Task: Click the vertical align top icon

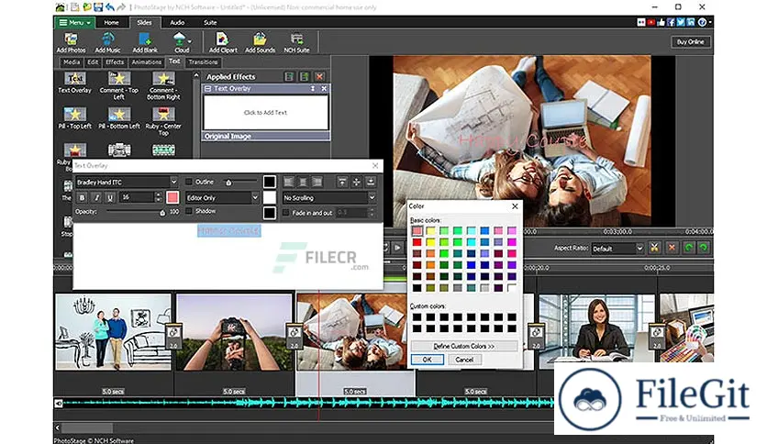Action: point(342,182)
